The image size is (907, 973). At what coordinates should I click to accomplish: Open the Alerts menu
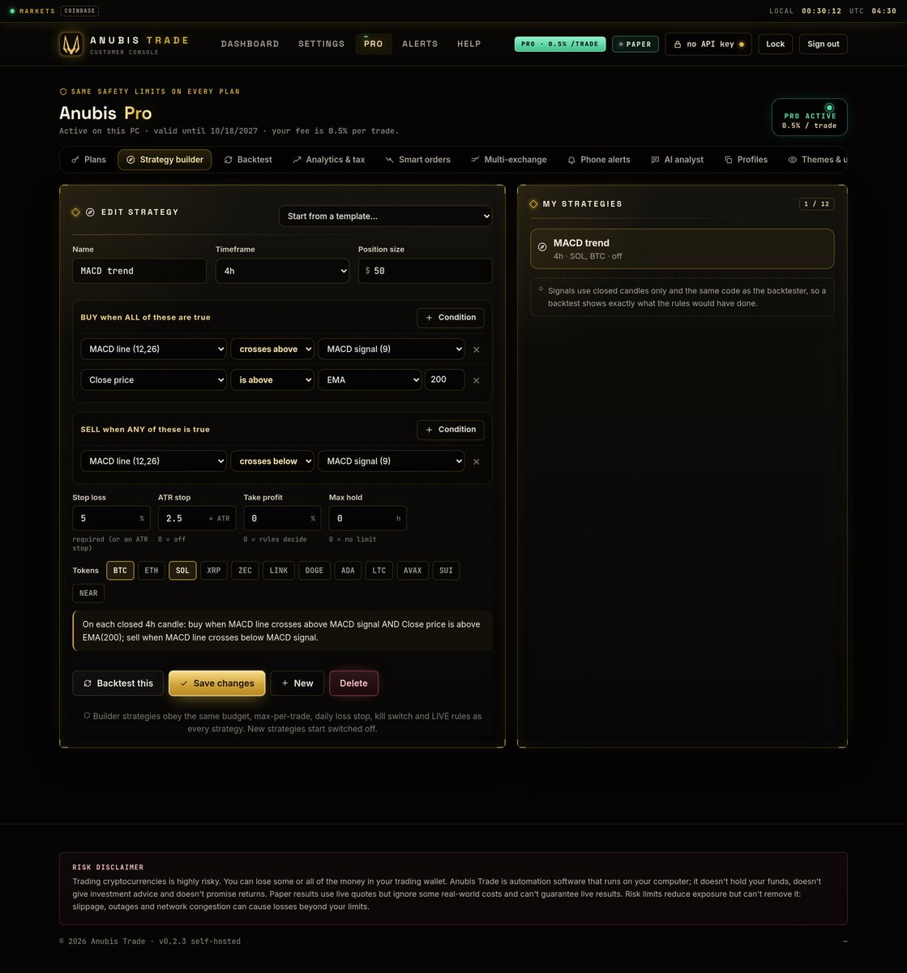pos(420,44)
